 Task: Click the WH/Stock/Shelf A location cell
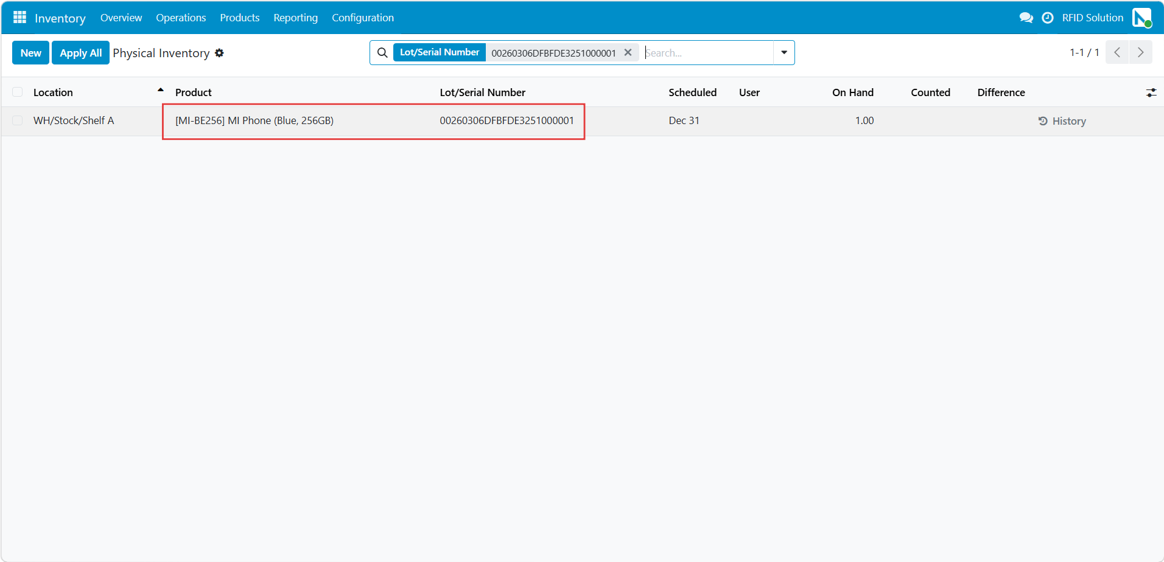74,120
